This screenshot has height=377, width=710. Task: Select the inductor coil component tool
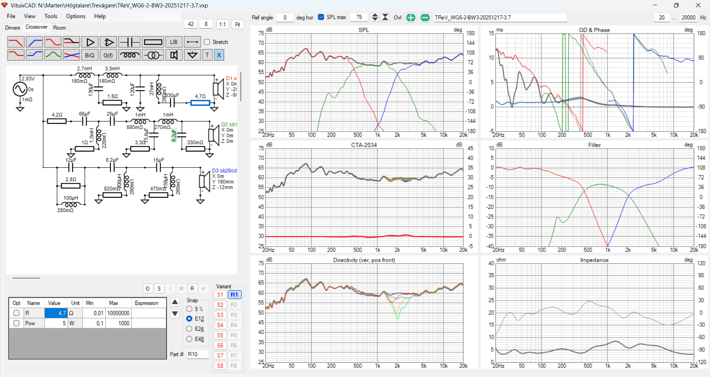pos(129,55)
